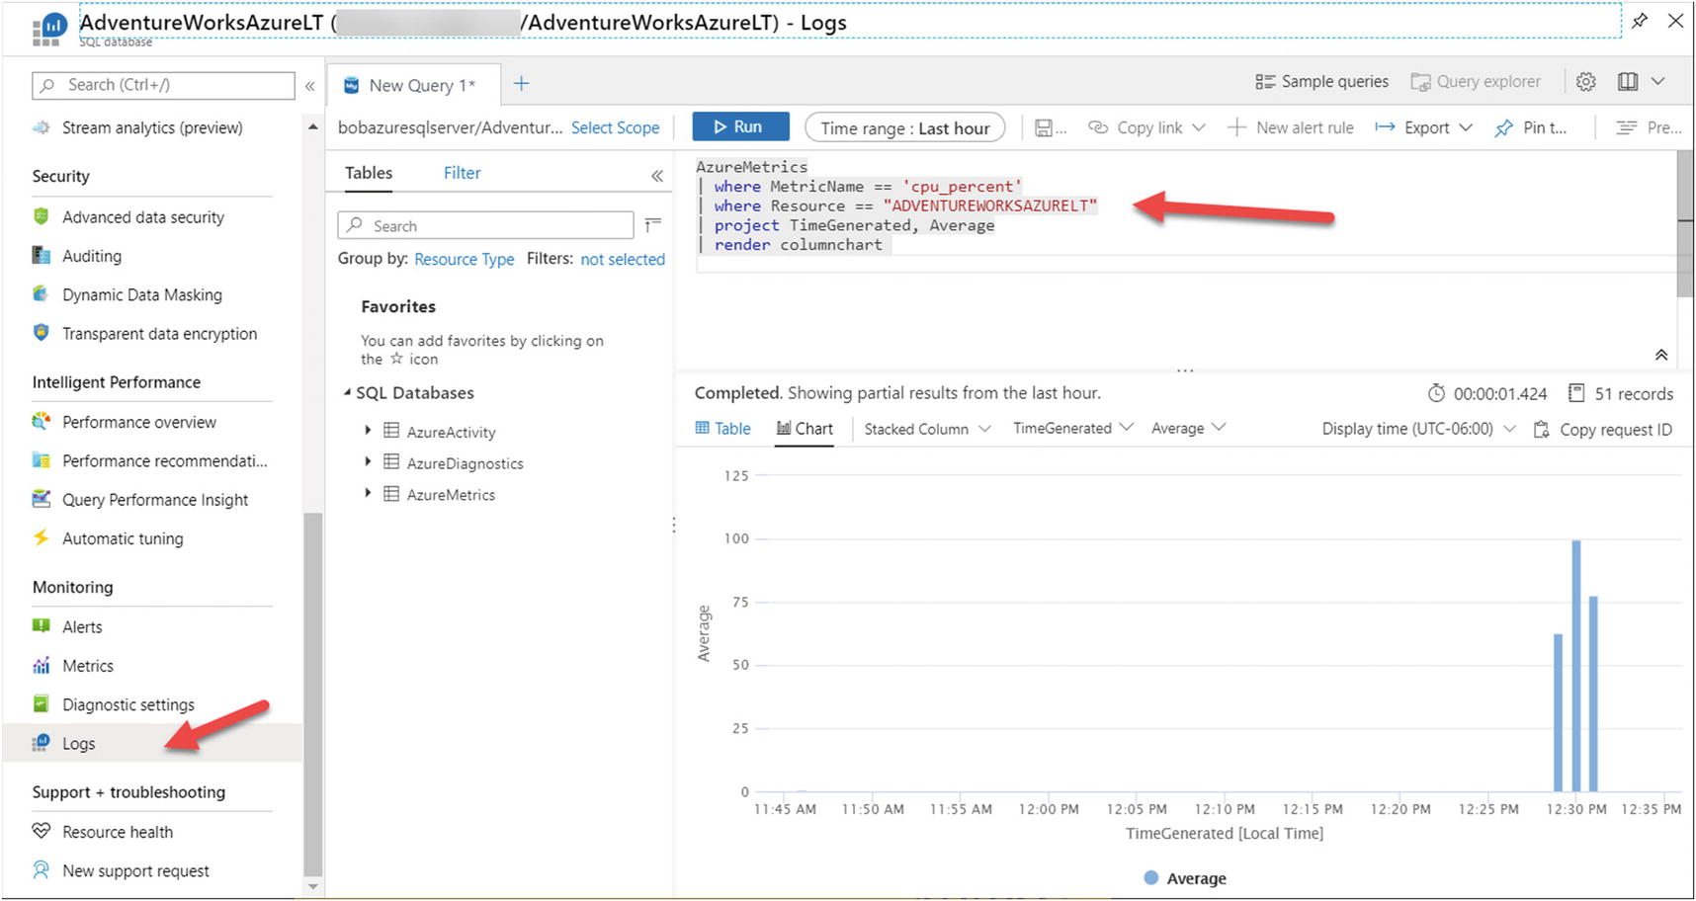The height and width of the screenshot is (901, 1696).
Task: Open Query explorer
Action: click(x=1476, y=82)
